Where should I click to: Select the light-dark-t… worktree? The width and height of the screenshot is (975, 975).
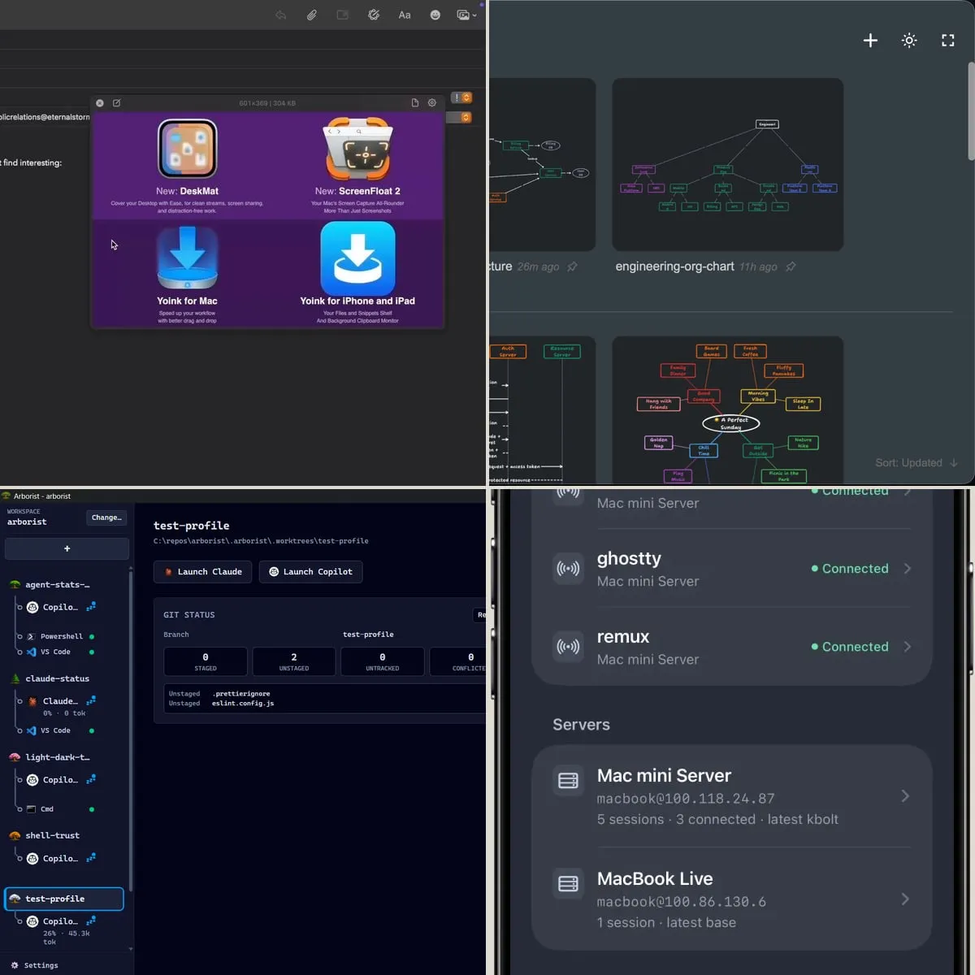(x=57, y=757)
